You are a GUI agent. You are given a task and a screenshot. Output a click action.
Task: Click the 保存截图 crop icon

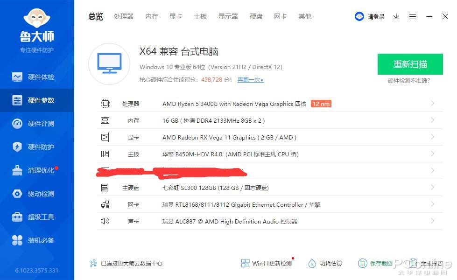tap(362, 263)
